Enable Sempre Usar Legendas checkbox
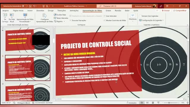The image size is (190, 107). (149, 16)
